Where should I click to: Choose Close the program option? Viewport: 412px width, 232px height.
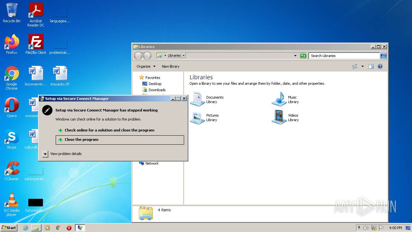coord(120,140)
